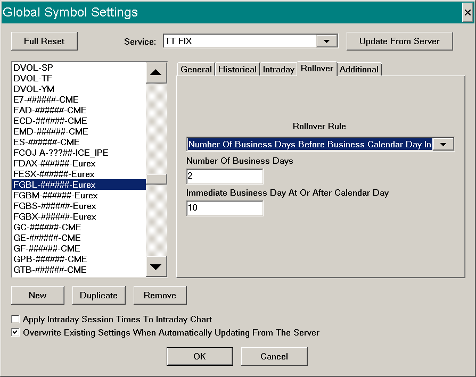This screenshot has height=377, width=476.
Task: Select the Rollover tab
Action: coord(317,69)
